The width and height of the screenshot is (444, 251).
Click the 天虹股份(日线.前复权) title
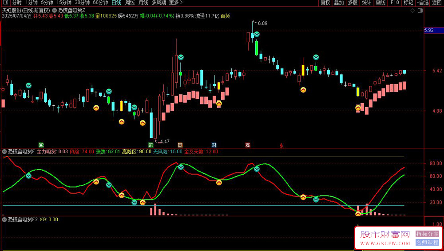pyautogui.click(x=26, y=10)
